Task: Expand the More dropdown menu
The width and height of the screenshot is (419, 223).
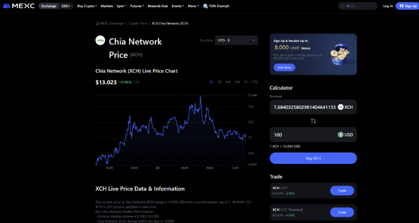Action: [193, 6]
